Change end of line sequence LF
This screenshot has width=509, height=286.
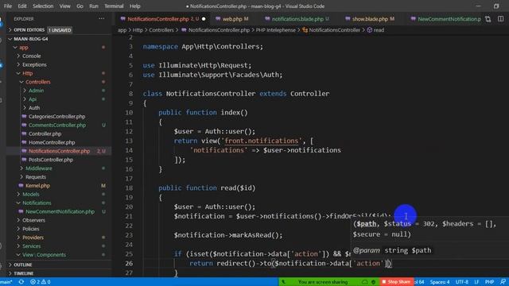point(476,282)
